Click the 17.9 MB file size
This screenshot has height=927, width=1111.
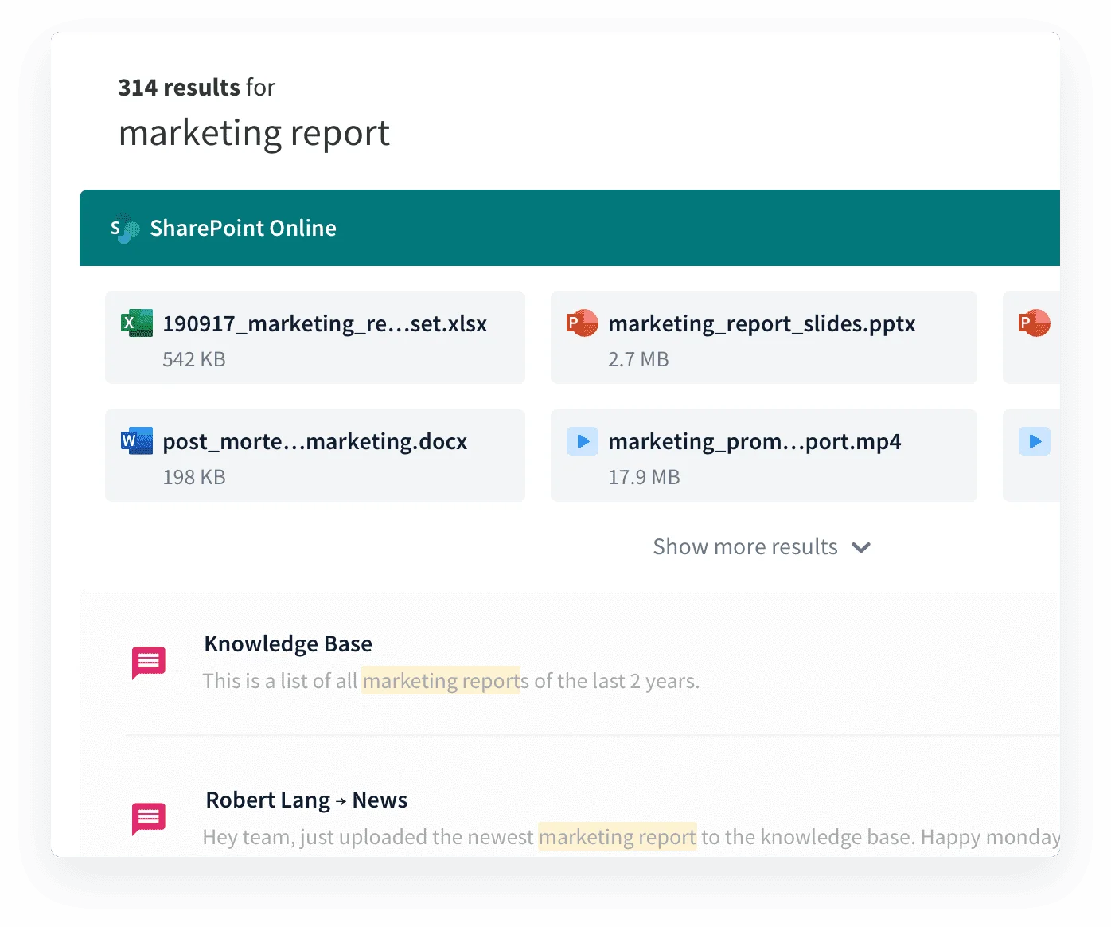644,477
